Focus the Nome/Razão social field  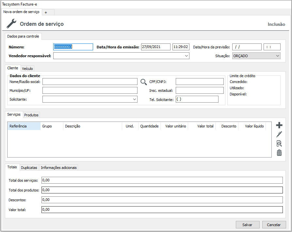(x=90, y=81)
